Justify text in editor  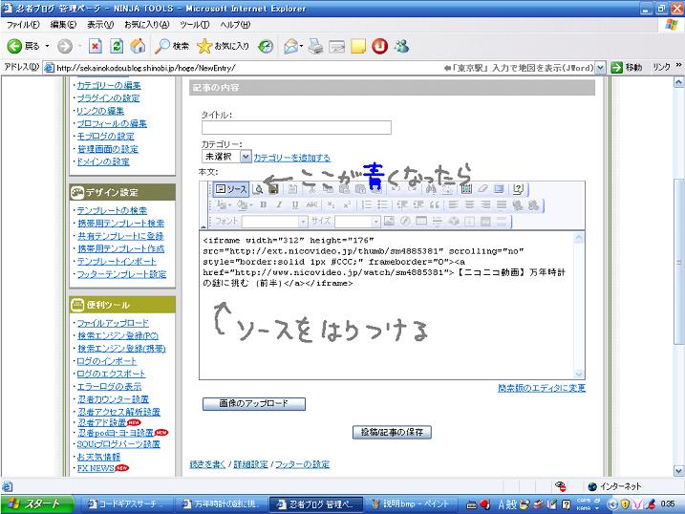click(x=502, y=204)
